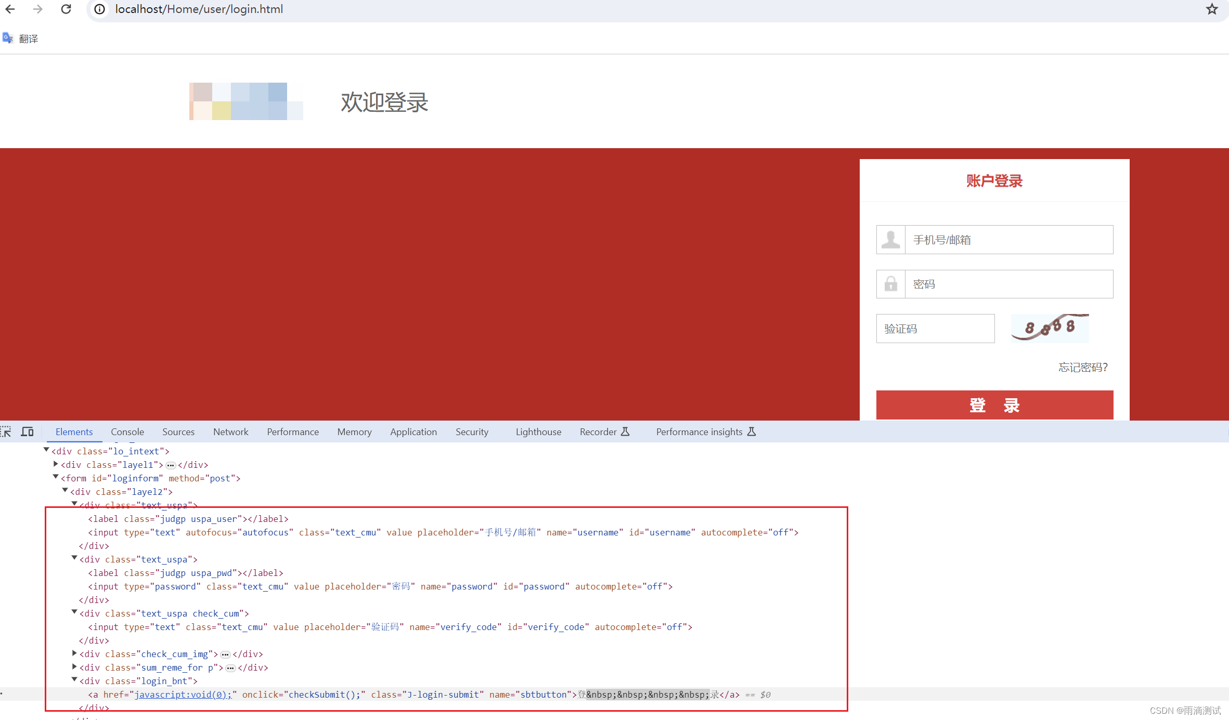Open the Network tab in DevTools
Viewport: 1229px width, 720px height.
230,431
